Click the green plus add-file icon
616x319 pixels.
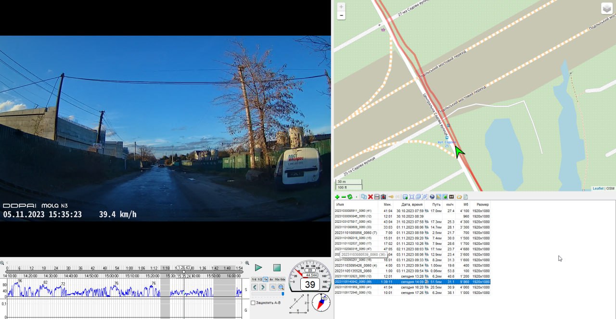point(337,197)
